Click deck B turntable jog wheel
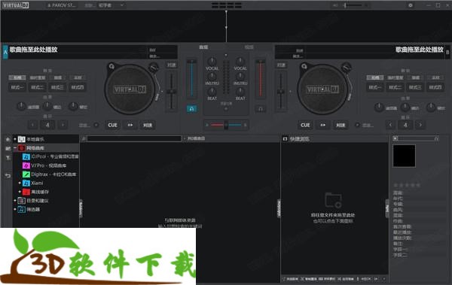The image size is (452, 285). click(x=322, y=89)
